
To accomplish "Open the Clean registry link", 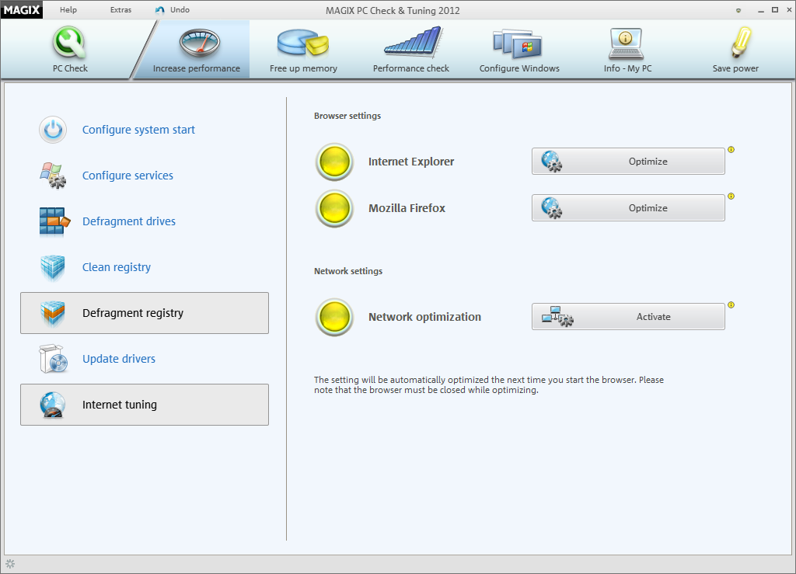I will click(x=117, y=267).
